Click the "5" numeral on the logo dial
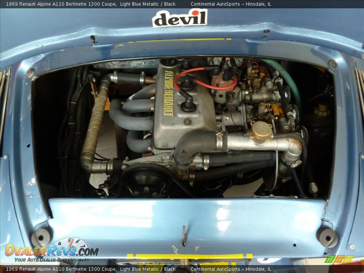 tap(70, 241)
